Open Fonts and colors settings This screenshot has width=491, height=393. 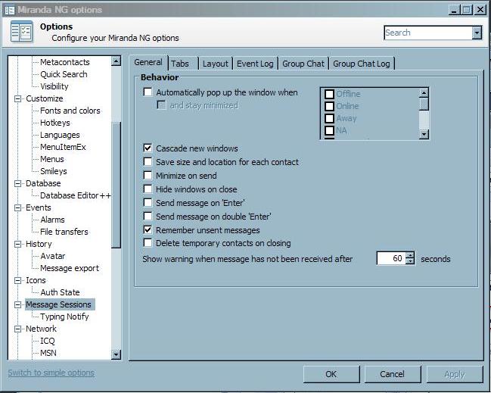pyautogui.click(x=70, y=111)
